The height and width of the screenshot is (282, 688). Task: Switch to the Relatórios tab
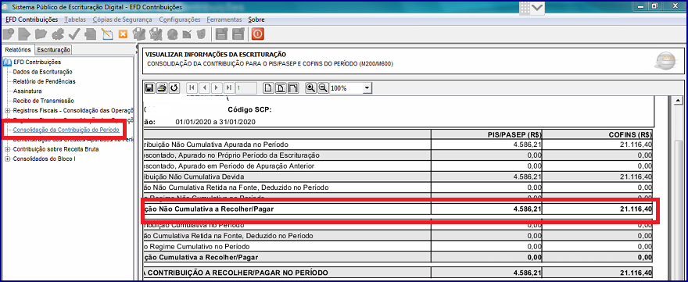pos(18,49)
